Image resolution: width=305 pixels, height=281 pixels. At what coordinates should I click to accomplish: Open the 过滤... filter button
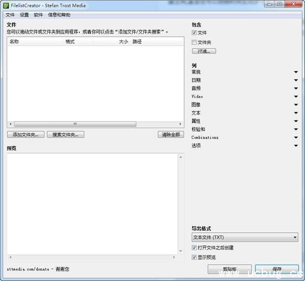(204, 51)
